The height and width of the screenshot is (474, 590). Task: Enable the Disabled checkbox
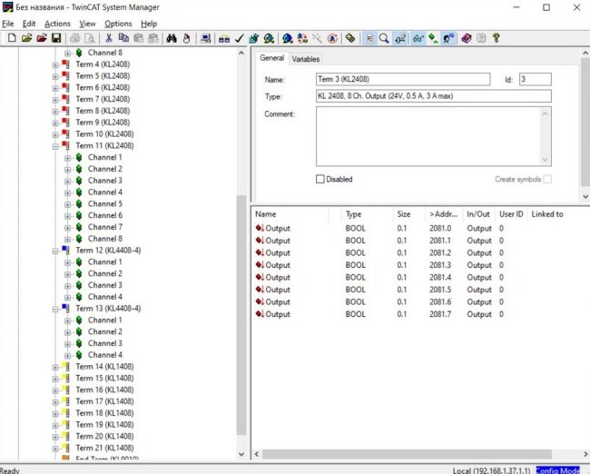click(320, 180)
